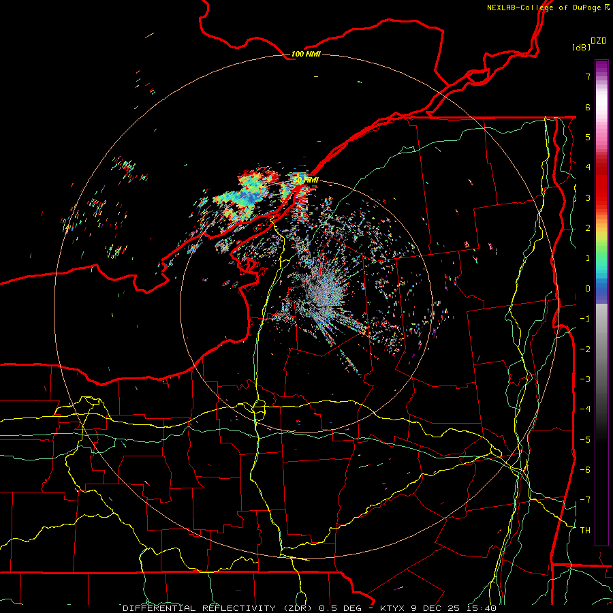The width and height of the screenshot is (613, 613).
Task: Click the 50 NMI range ring label
Action: [x=306, y=180]
